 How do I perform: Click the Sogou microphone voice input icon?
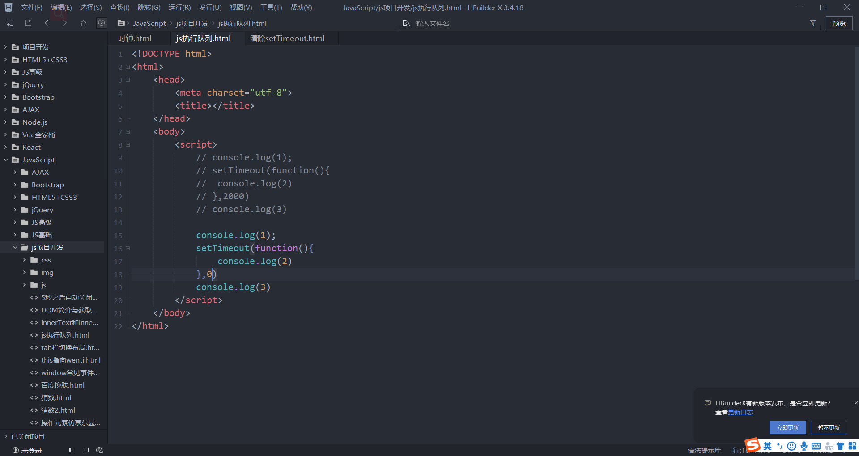804,446
